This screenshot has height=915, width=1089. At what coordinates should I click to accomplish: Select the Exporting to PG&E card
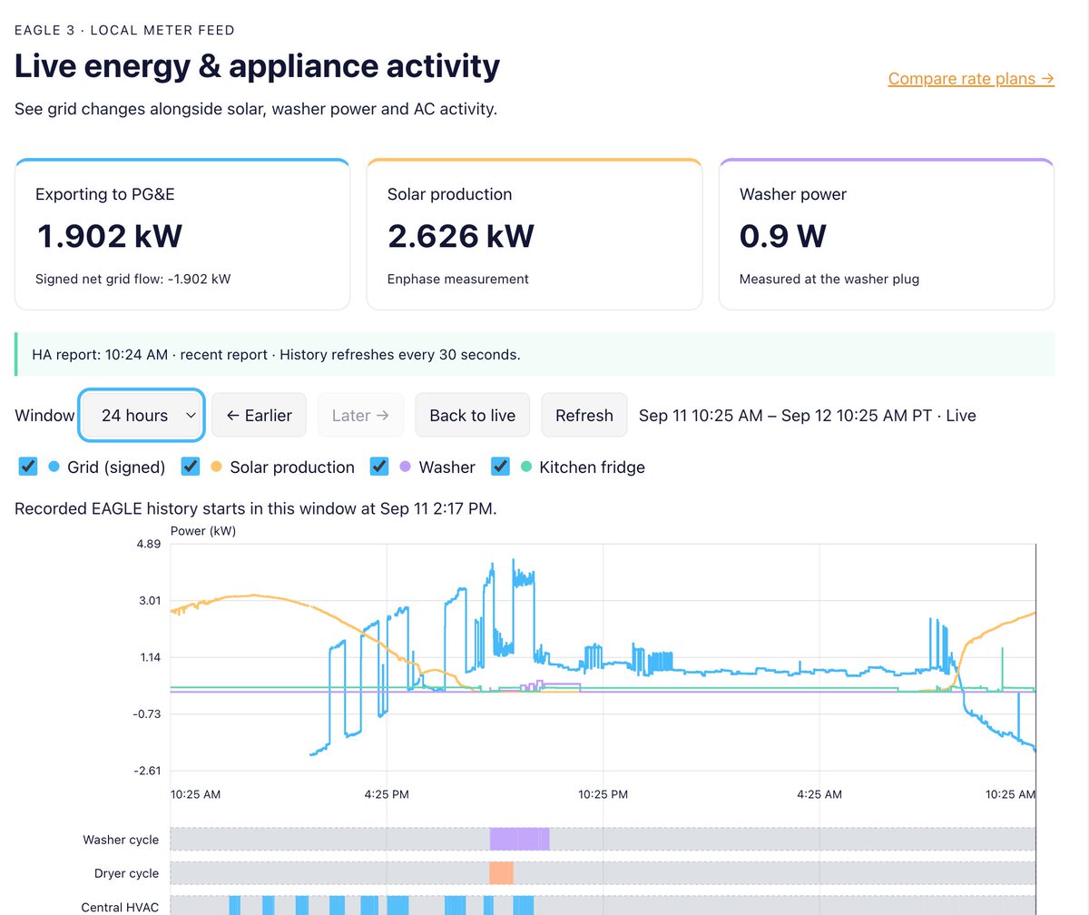182,234
